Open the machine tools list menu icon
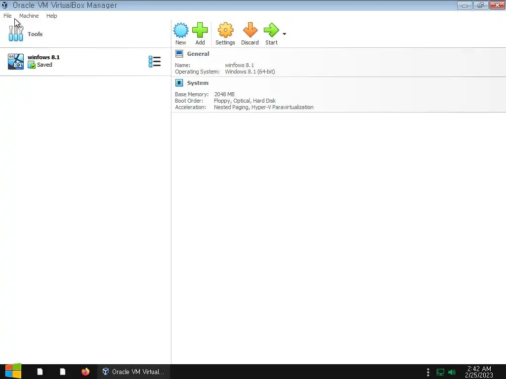 tap(155, 62)
